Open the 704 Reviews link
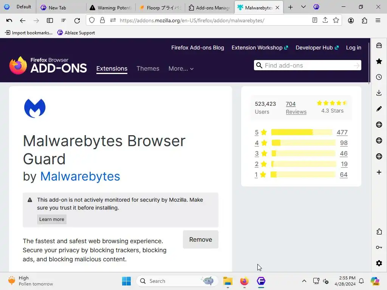The image size is (387, 290). pos(296,108)
